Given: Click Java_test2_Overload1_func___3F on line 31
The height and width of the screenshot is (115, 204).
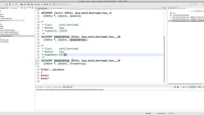Looking at the screenshot, I should pos(101,61).
